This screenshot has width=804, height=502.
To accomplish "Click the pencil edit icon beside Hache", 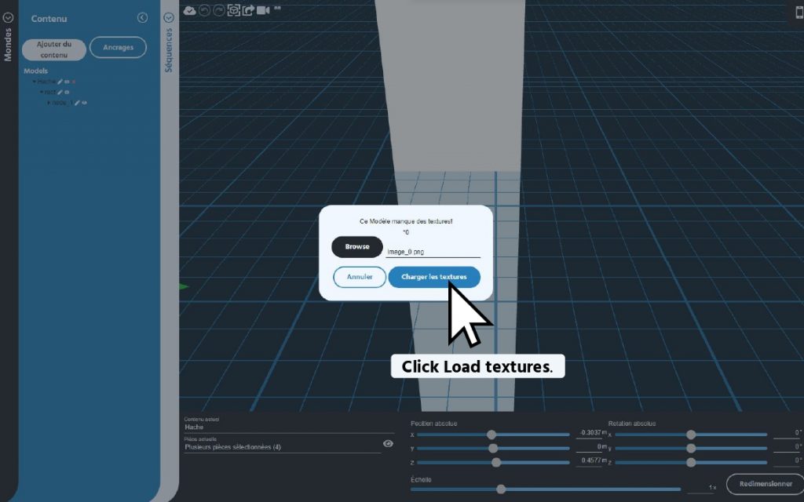I will (60, 82).
